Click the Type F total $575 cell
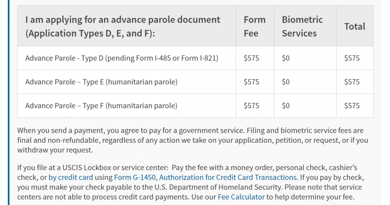The image size is (390, 205). click(352, 106)
